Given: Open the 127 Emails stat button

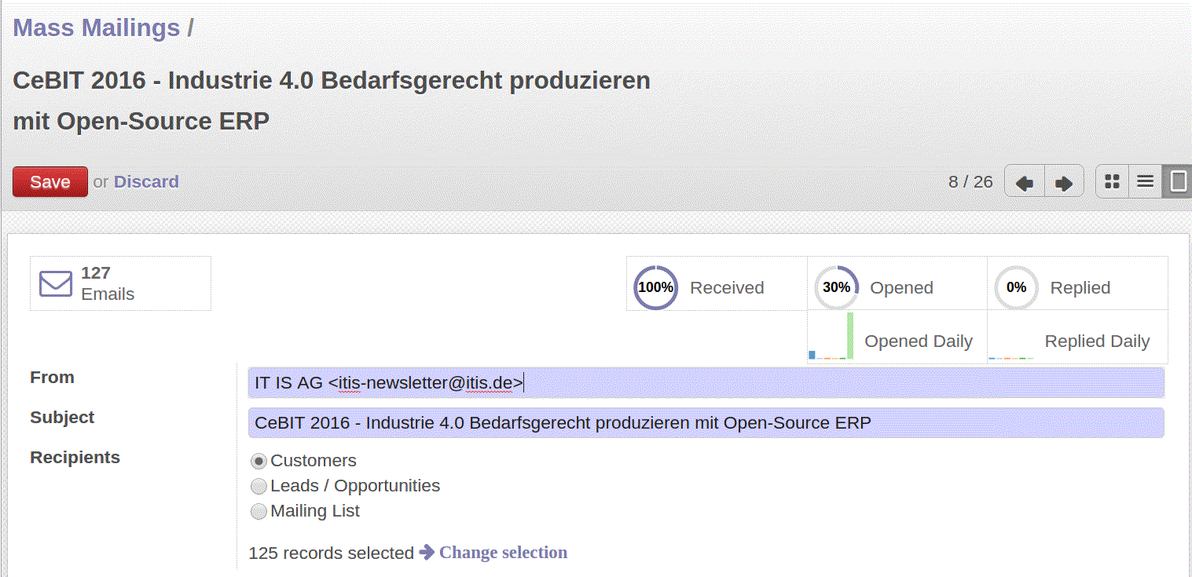Looking at the screenshot, I should coord(120,283).
